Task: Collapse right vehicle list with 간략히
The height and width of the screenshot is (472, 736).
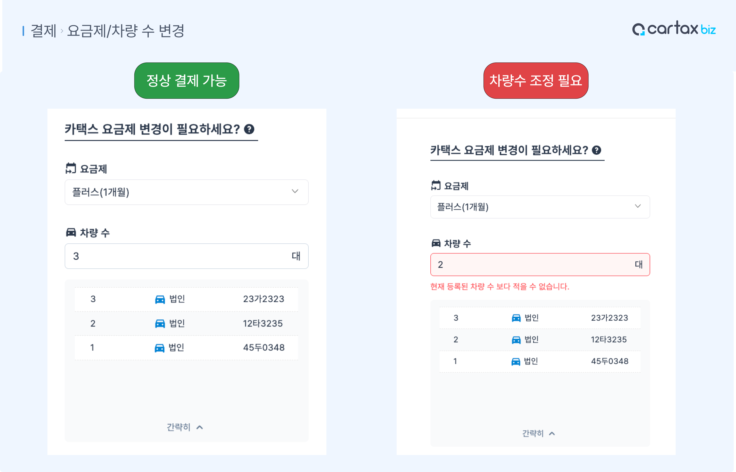Action: pos(538,433)
